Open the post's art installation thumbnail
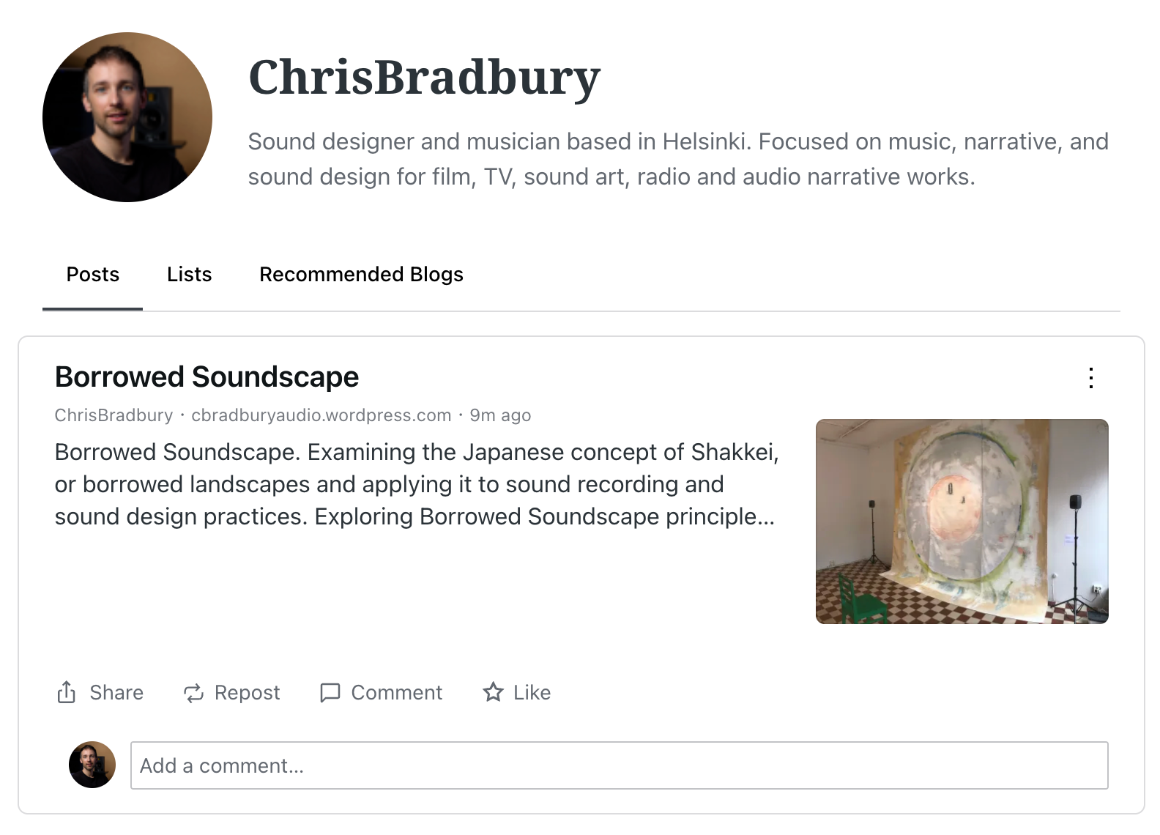 point(962,521)
